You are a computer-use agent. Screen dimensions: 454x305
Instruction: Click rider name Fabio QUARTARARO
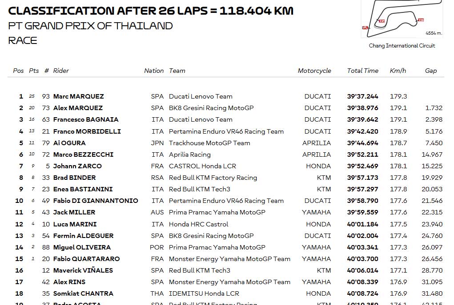(86, 259)
